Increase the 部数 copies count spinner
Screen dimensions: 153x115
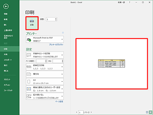coord(56,19)
